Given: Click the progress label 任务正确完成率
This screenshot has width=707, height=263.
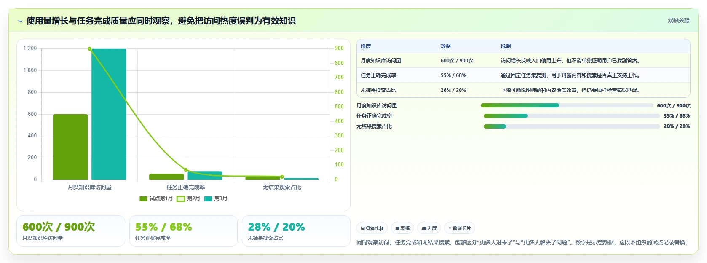Looking at the screenshot, I should (x=374, y=116).
